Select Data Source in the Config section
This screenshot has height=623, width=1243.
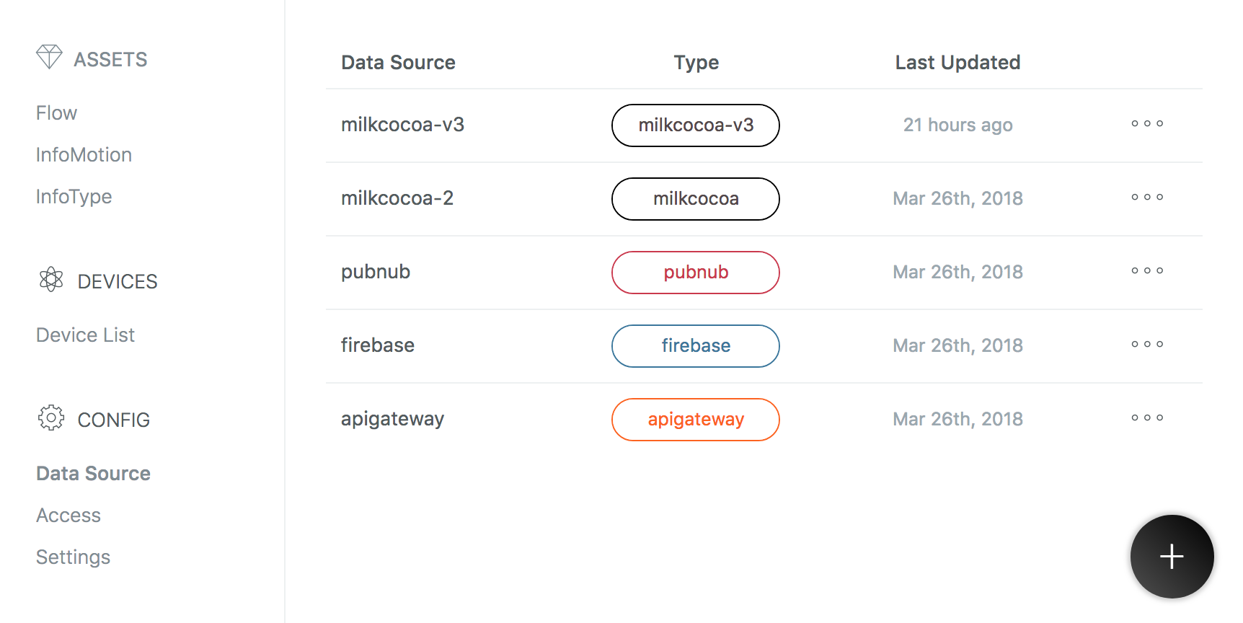point(93,474)
